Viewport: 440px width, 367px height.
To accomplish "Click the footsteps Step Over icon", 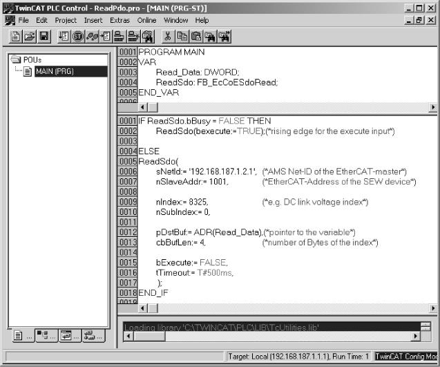I will point(92,37).
